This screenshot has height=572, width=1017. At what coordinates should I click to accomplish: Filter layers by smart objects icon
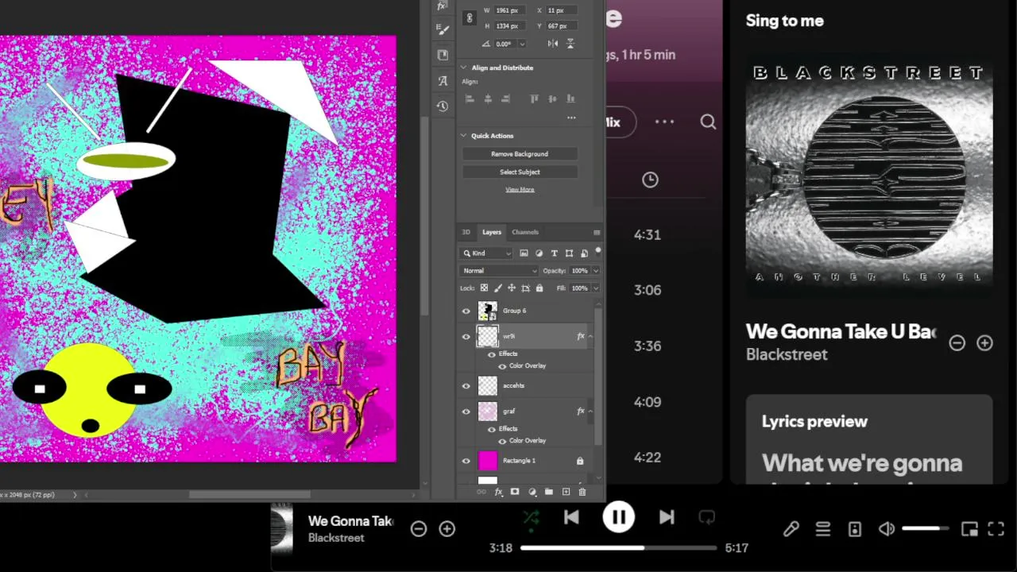coord(584,253)
